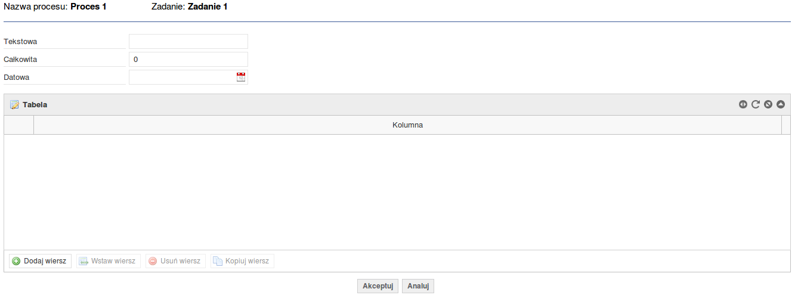Click the red minus Usuń wiersz icon
Image resolution: width=798 pixels, height=298 pixels.
tap(153, 261)
